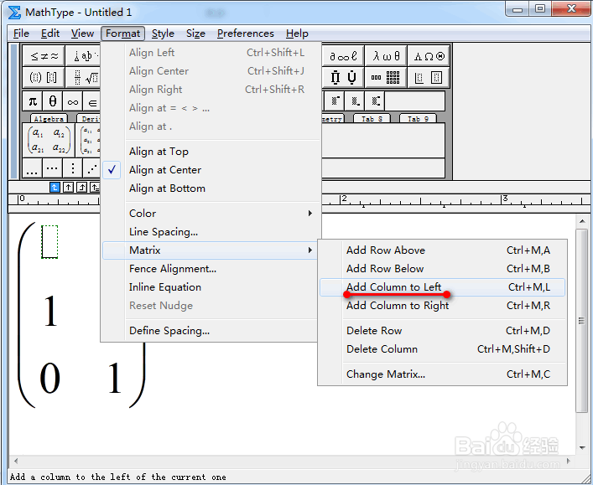The height and width of the screenshot is (485, 593).
Task: Open the spaces and ellipses palette
Action: (83, 56)
